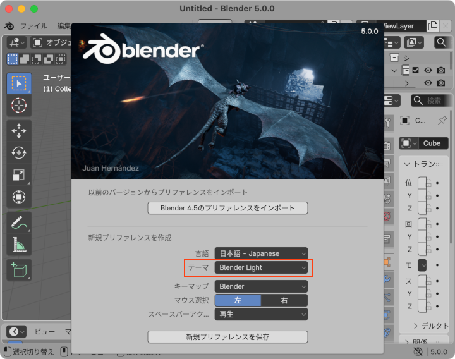Uncheck the collection exclude checkbox in outliner

[x=416, y=70]
